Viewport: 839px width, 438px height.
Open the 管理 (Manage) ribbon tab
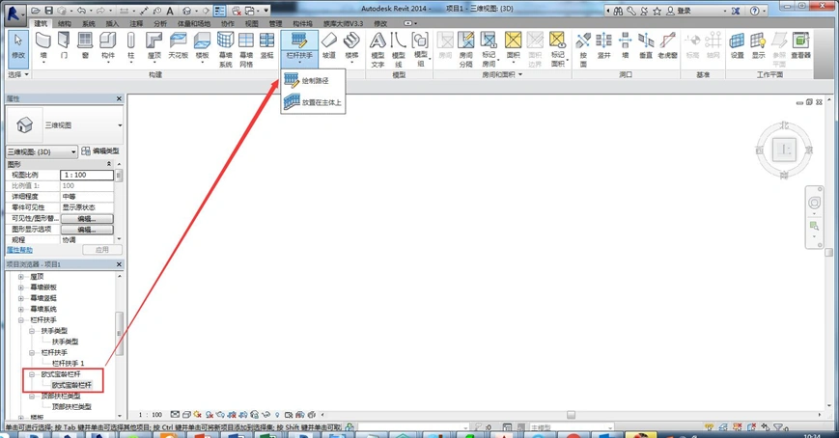(275, 23)
